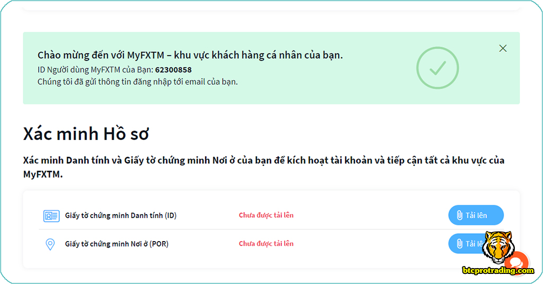Image resolution: width=543 pixels, height=284 pixels.
Task: Click 'Chào mừng đến với MyFXTM' heading
Action: [190, 55]
